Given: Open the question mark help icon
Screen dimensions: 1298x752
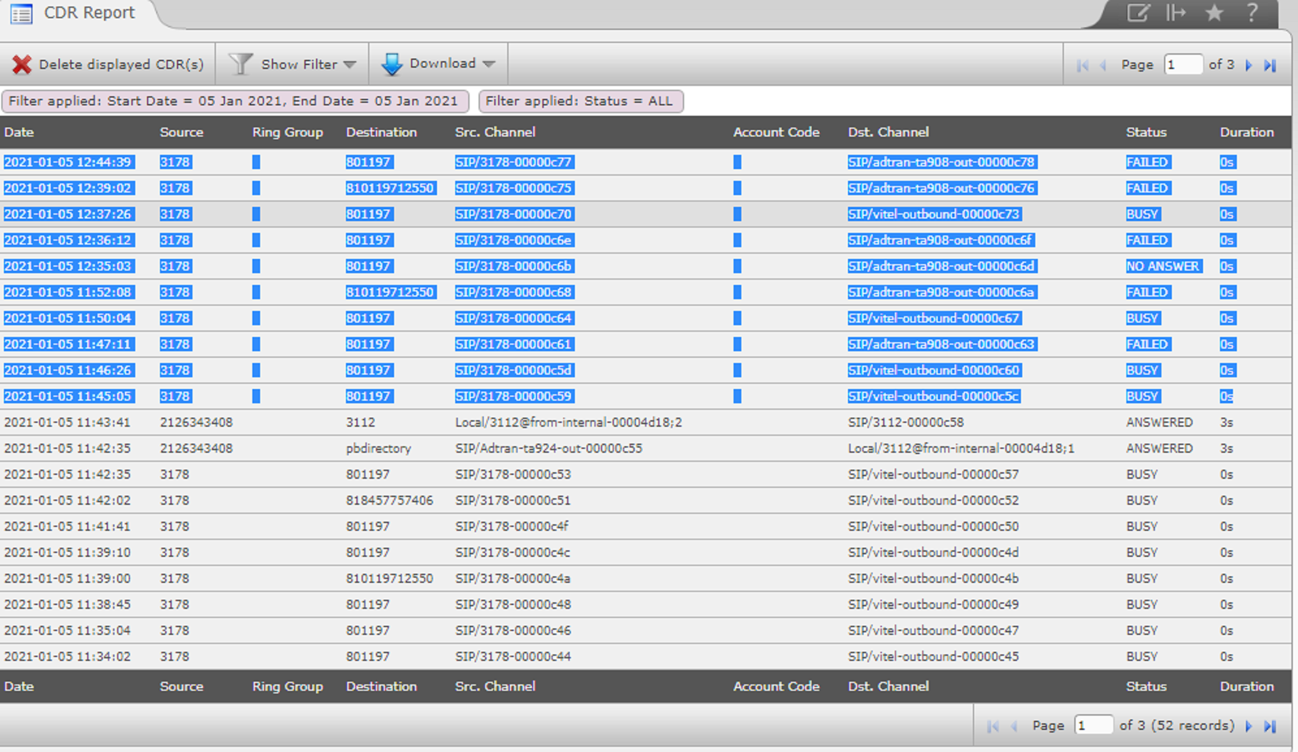Looking at the screenshot, I should (x=1251, y=13).
